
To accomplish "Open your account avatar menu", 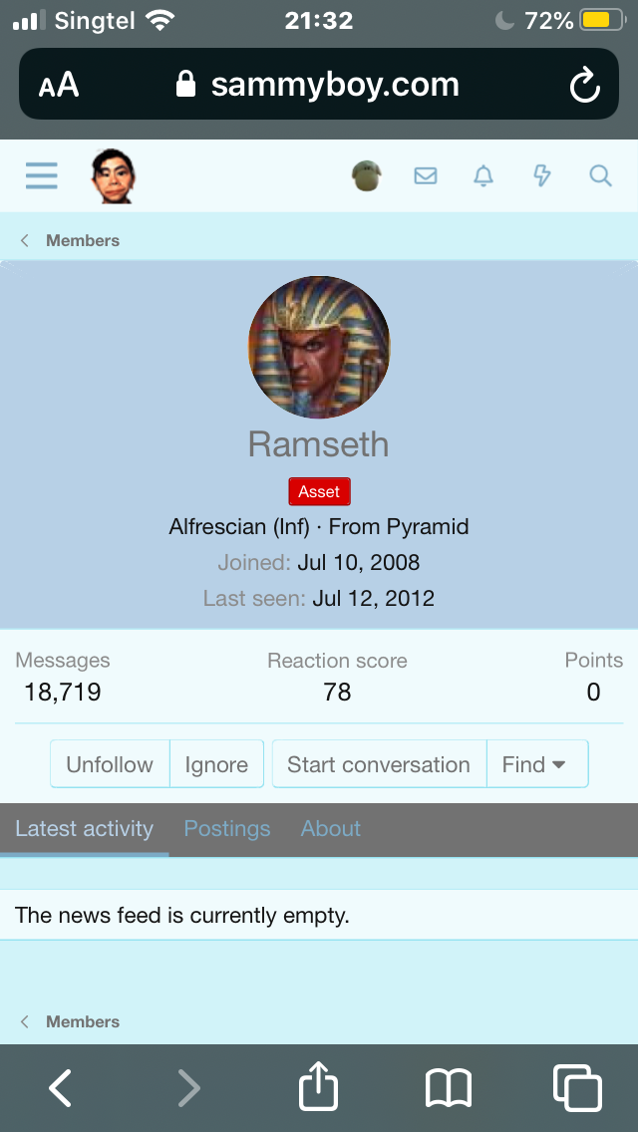I will click(x=366, y=175).
